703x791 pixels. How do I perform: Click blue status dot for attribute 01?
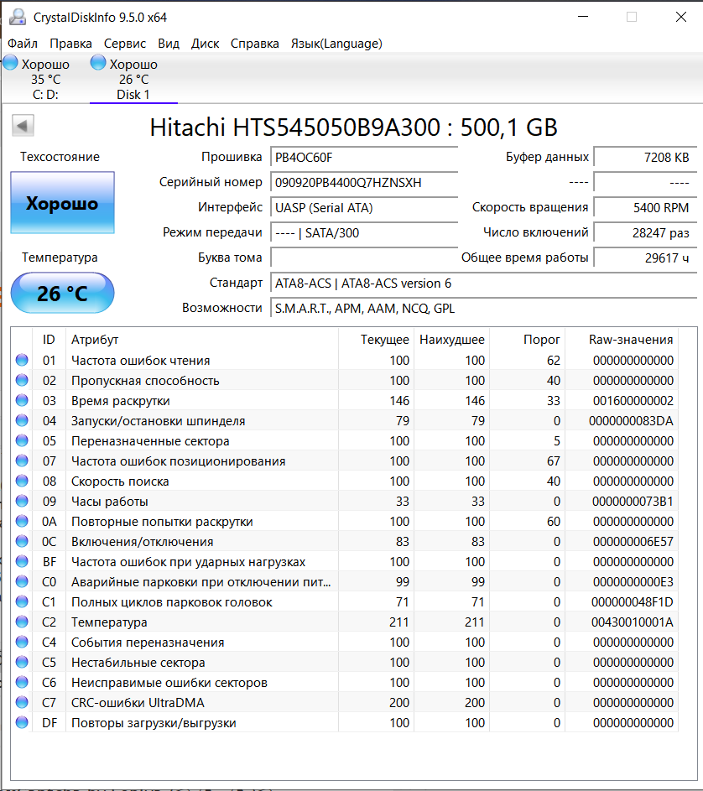22,361
